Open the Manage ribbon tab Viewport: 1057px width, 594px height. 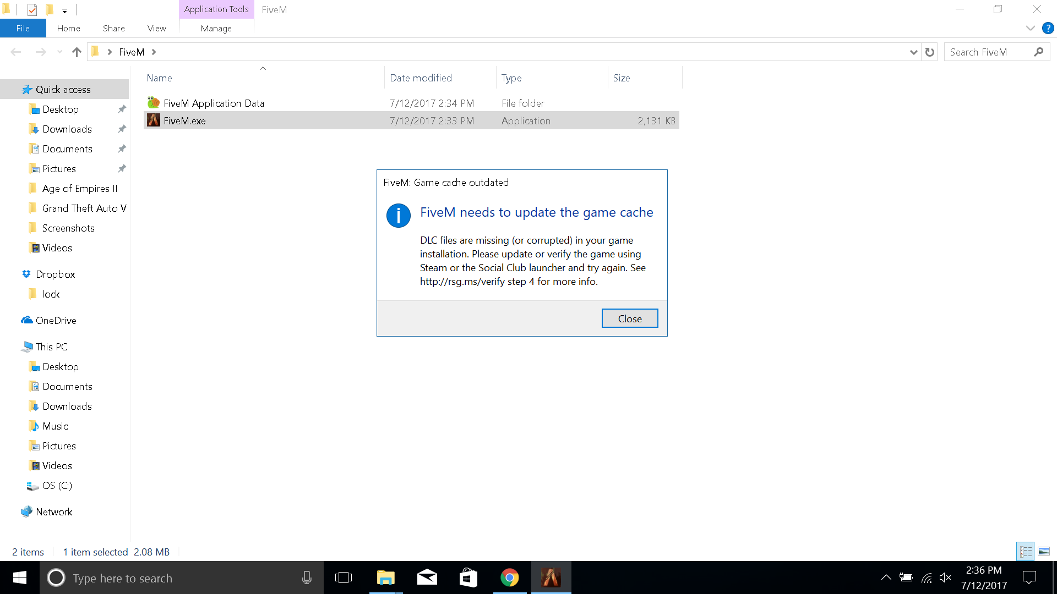click(x=216, y=28)
